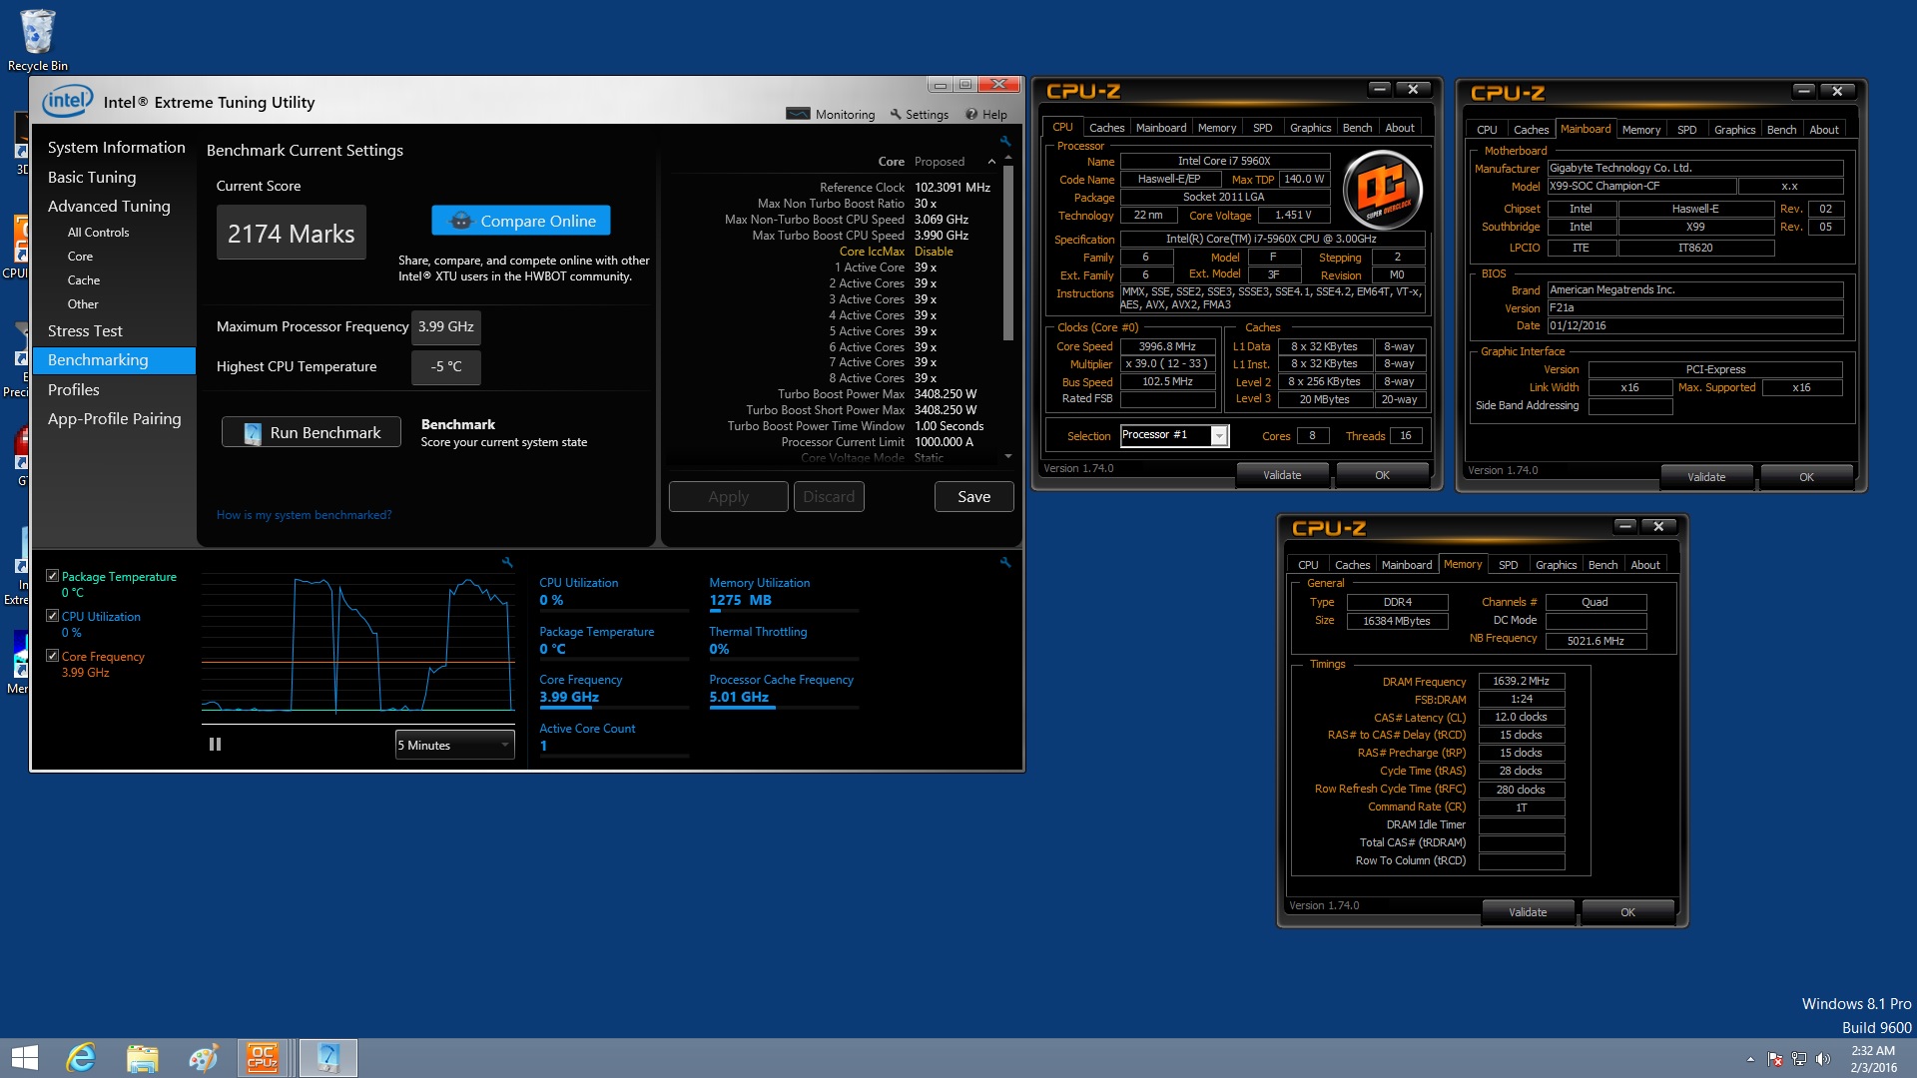Open All Controls under Advanced Tuning
This screenshot has width=1917, height=1078.
point(98,232)
